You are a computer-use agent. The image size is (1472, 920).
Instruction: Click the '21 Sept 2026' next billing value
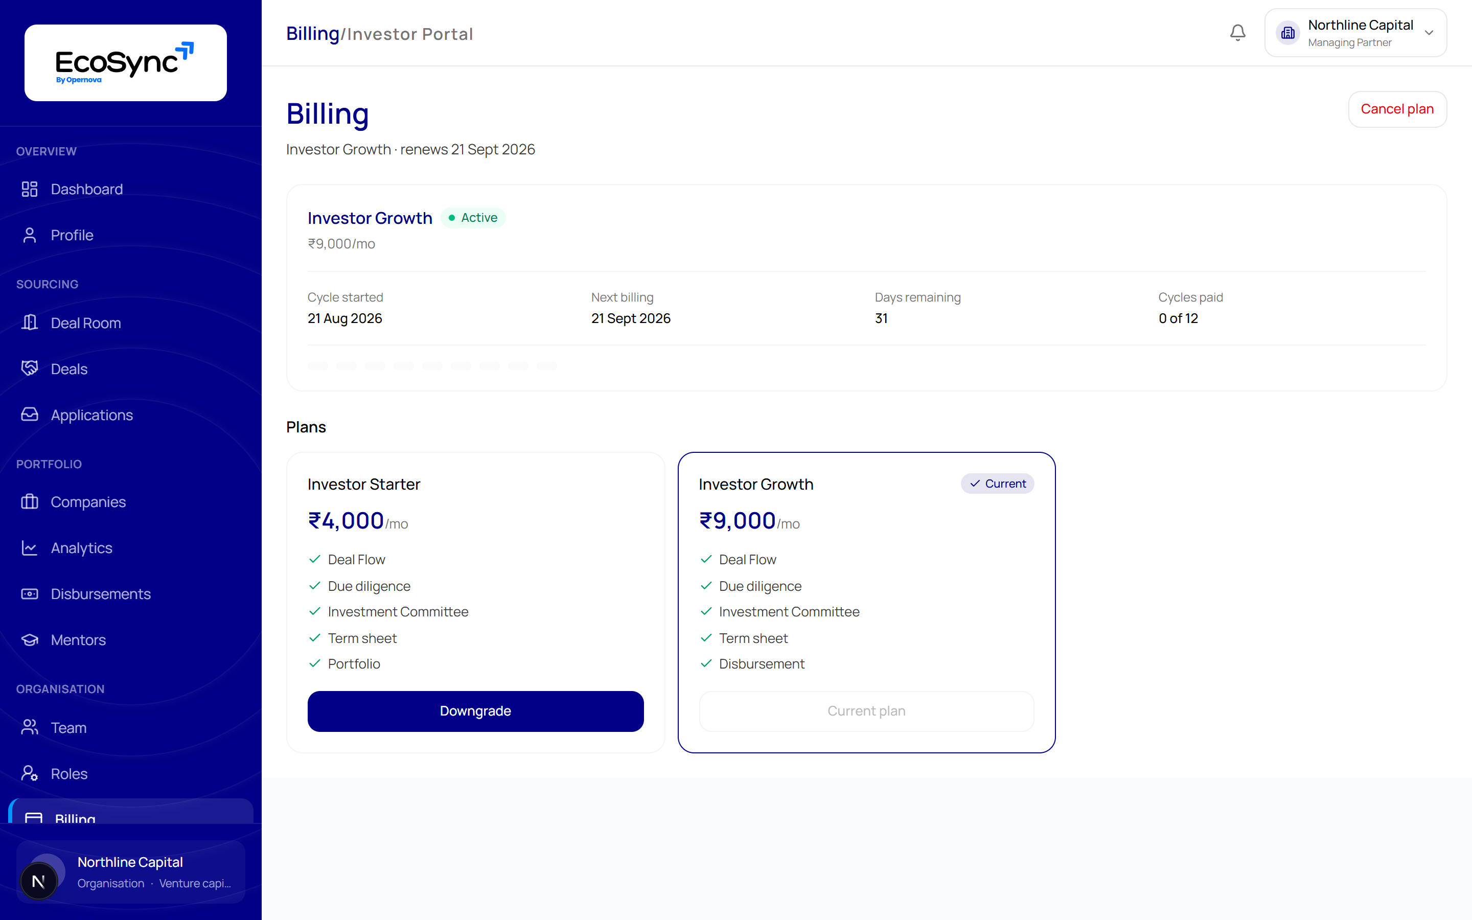[631, 318]
